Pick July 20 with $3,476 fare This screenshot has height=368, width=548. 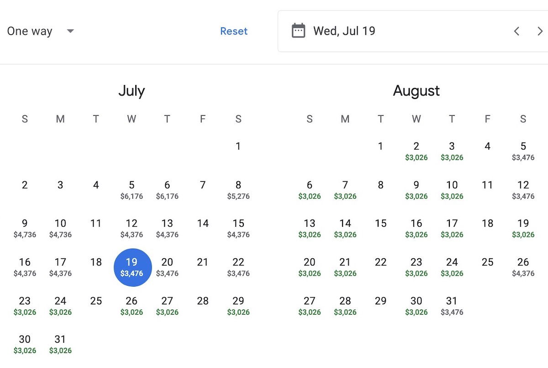(x=167, y=267)
